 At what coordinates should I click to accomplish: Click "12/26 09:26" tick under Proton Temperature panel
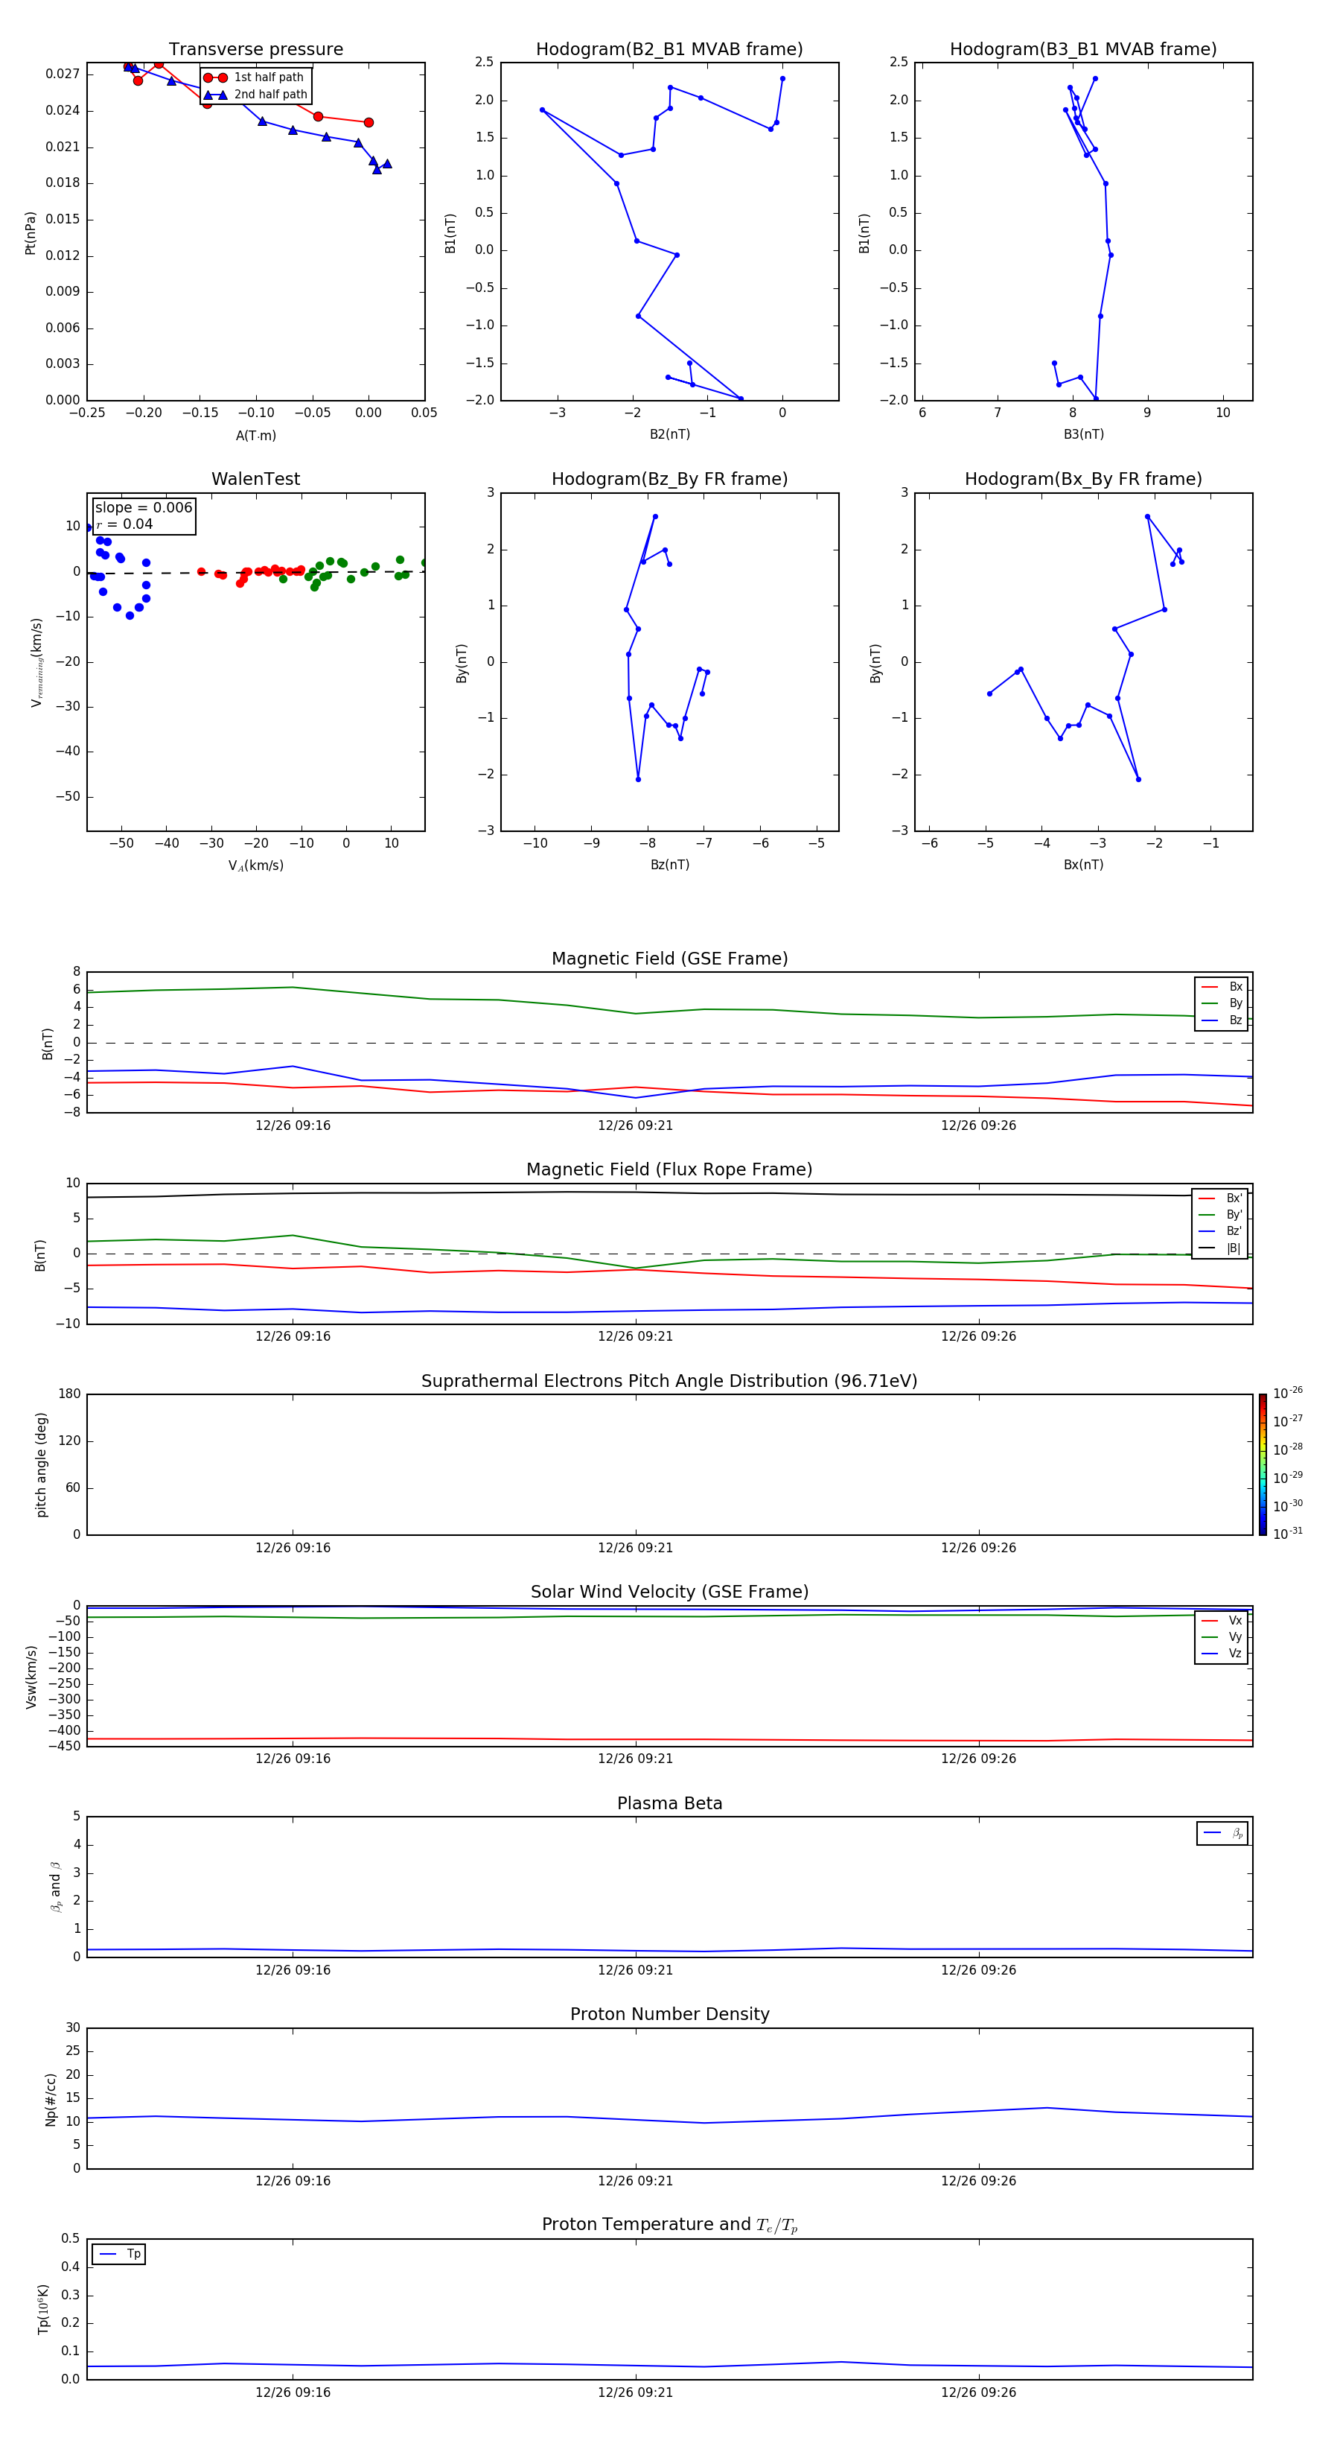point(978,2393)
